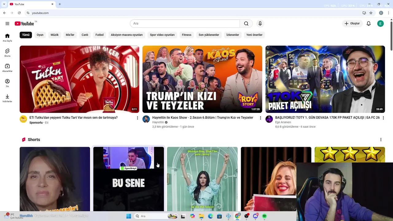Screen dimensions: 393x221
Task: Open Discord from the taskbar
Action: (255, 216)
